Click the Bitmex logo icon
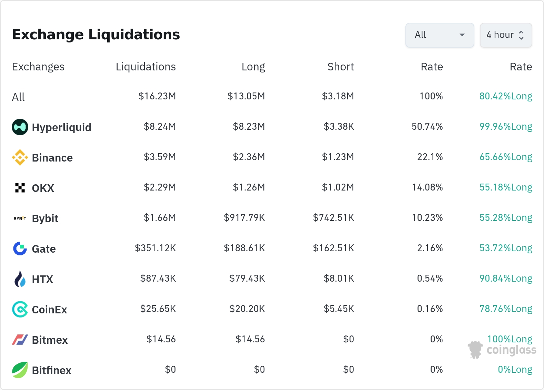 click(20, 340)
